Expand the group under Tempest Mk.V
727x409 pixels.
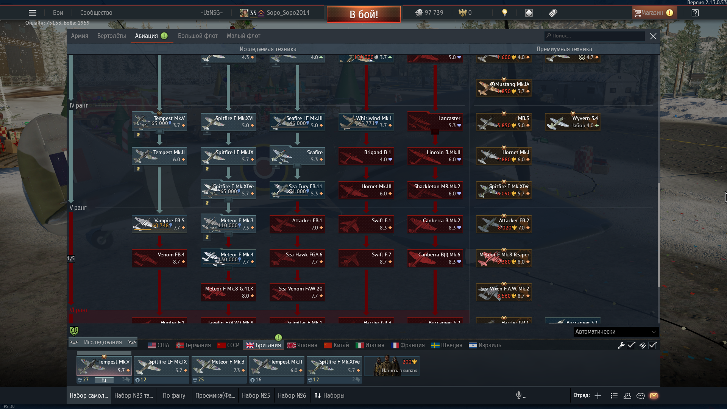coord(159,132)
